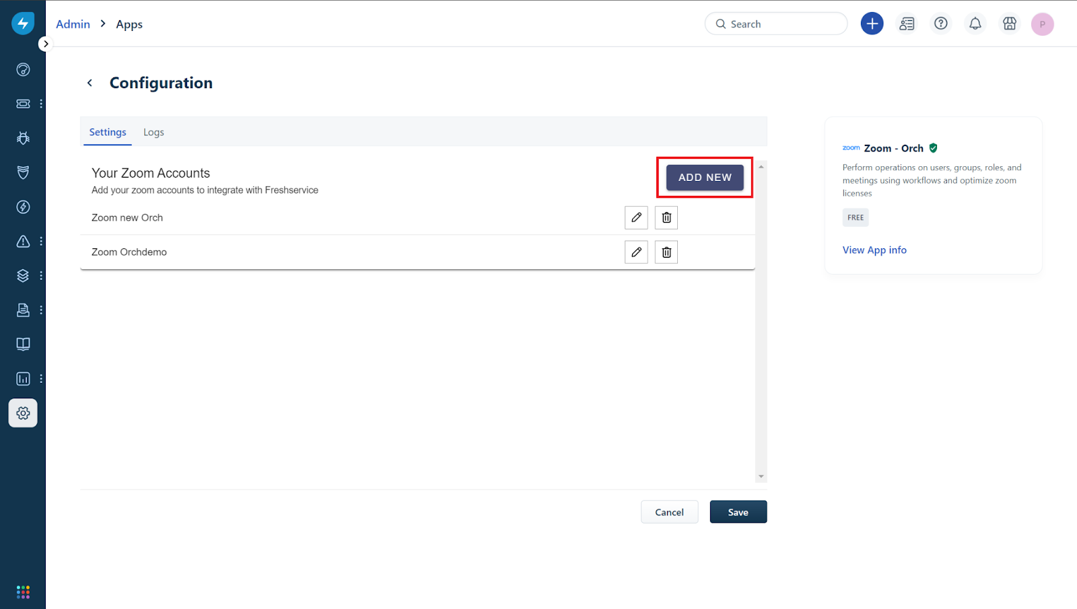Go back using arrow beside Configuration
This screenshot has height=609, width=1077.
(90, 83)
